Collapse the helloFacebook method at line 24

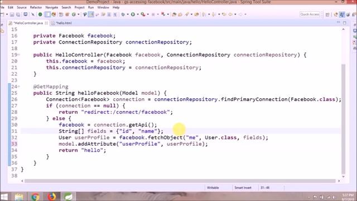pos(19,87)
